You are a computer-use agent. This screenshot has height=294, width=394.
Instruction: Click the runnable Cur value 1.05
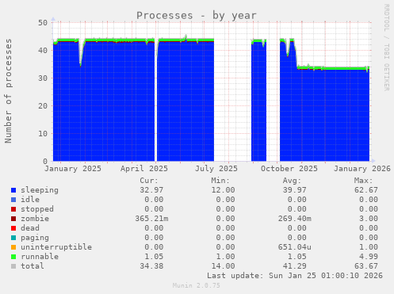click(154, 257)
